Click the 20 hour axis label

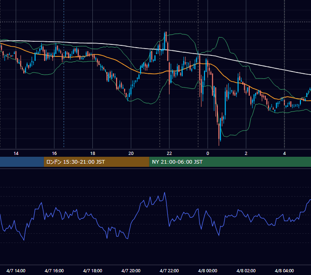coord(131,154)
